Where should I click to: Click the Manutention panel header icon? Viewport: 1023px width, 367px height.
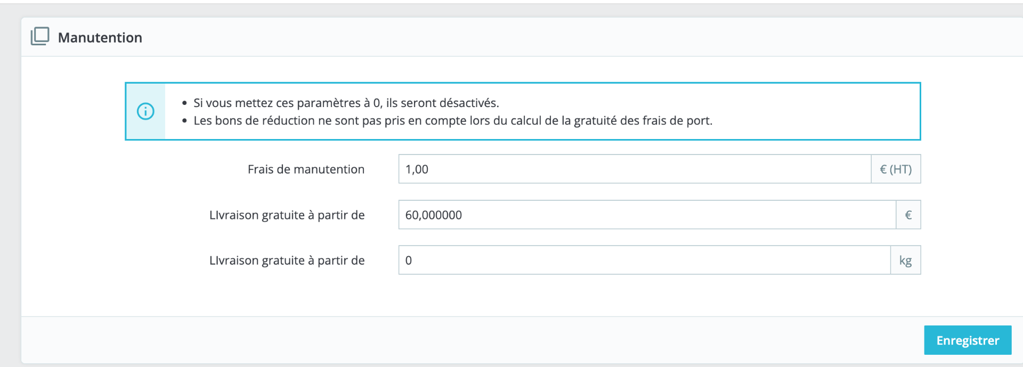pyautogui.click(x=40, y=37)
